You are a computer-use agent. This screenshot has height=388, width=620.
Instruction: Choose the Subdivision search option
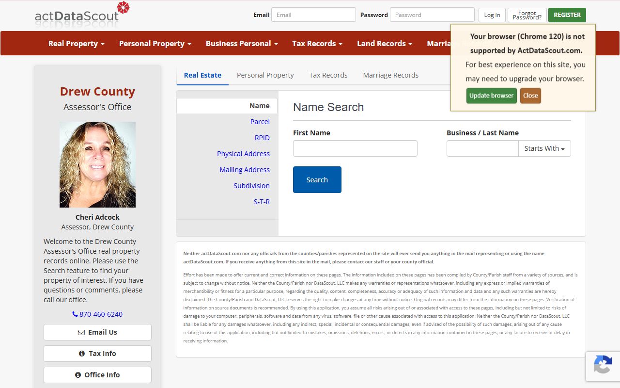tap(252, 186)
